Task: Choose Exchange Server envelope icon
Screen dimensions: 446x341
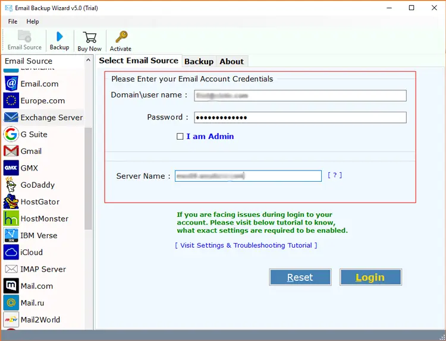Action: (11, 118)
